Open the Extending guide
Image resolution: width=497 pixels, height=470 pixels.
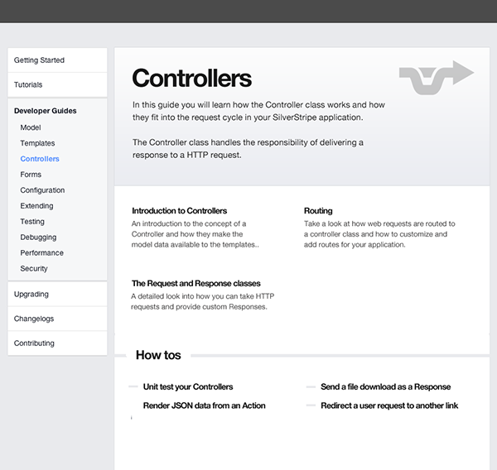36,206
